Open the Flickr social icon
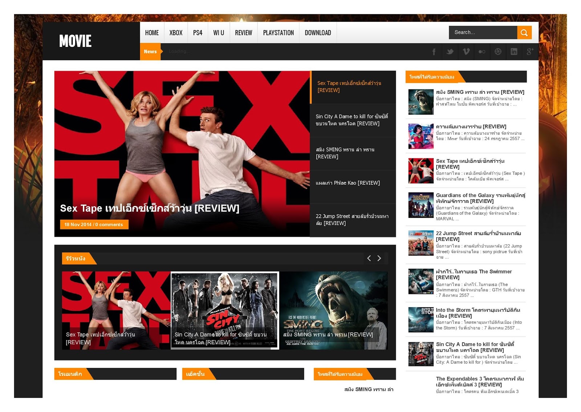The width and height of the screenshot is (581, 412). point(482,52)
